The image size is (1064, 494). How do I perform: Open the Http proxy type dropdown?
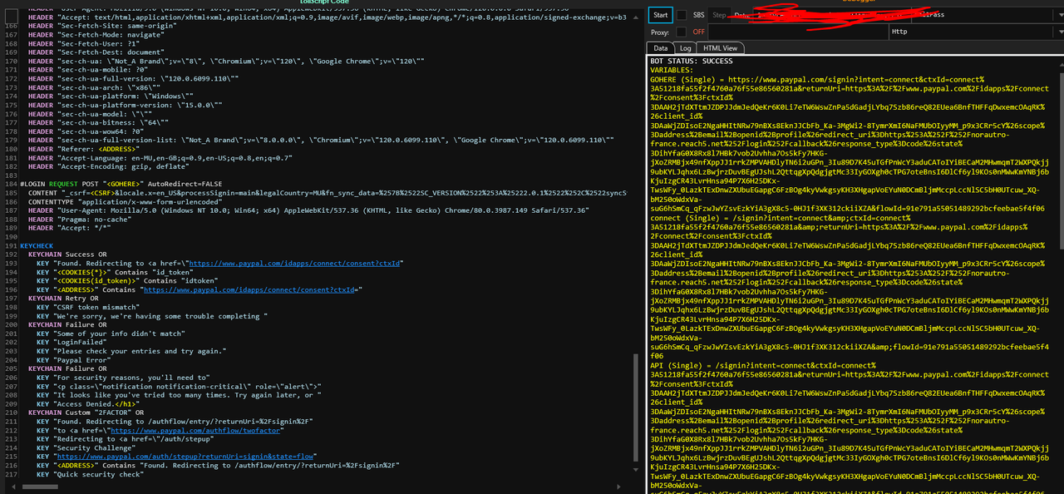pos(976,32)
